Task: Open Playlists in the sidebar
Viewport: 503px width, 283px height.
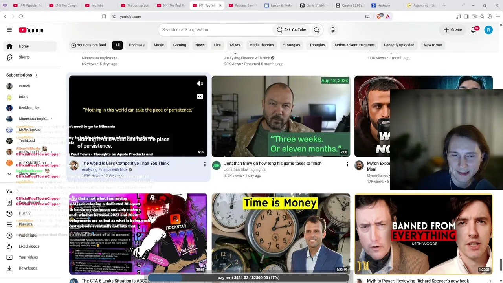Action: click(x=30, y=224)
